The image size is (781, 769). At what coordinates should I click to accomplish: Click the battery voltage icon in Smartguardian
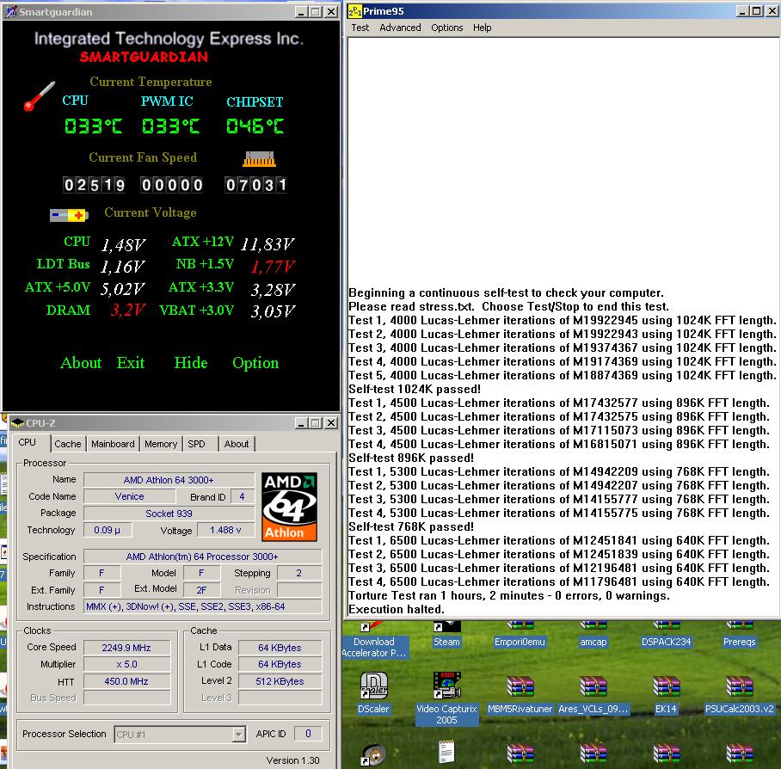(69, 215)
